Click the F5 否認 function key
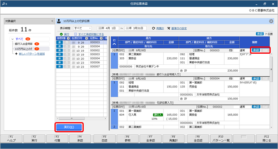Screen dimensions: 278x149 (x=104, y=139)
